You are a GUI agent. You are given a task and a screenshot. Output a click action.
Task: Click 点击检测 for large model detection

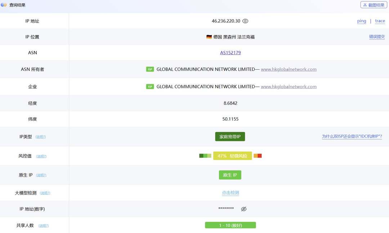[231, 193]
